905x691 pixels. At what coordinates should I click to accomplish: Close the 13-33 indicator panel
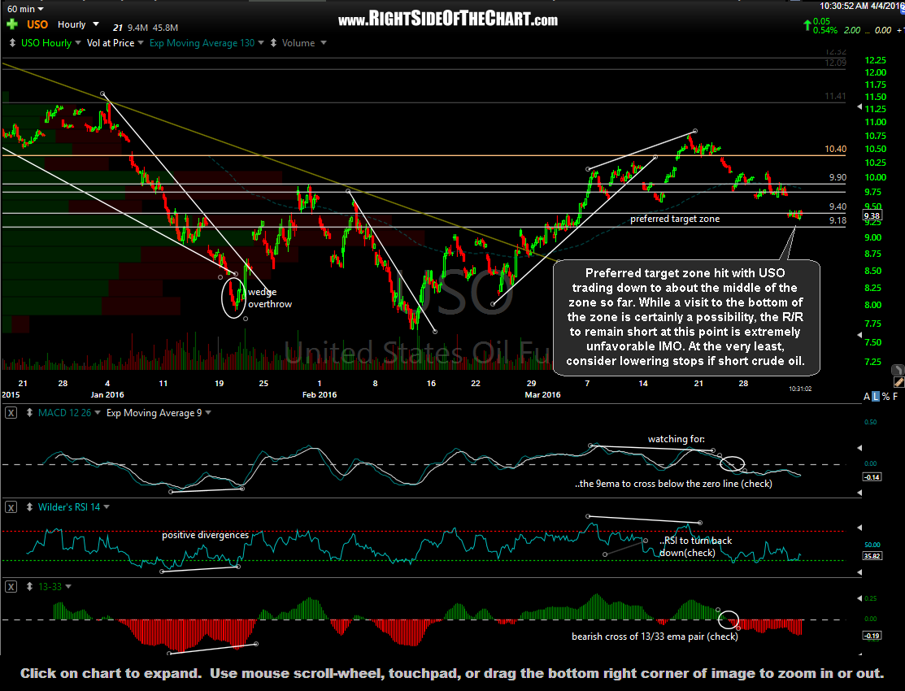pos(10,585)
